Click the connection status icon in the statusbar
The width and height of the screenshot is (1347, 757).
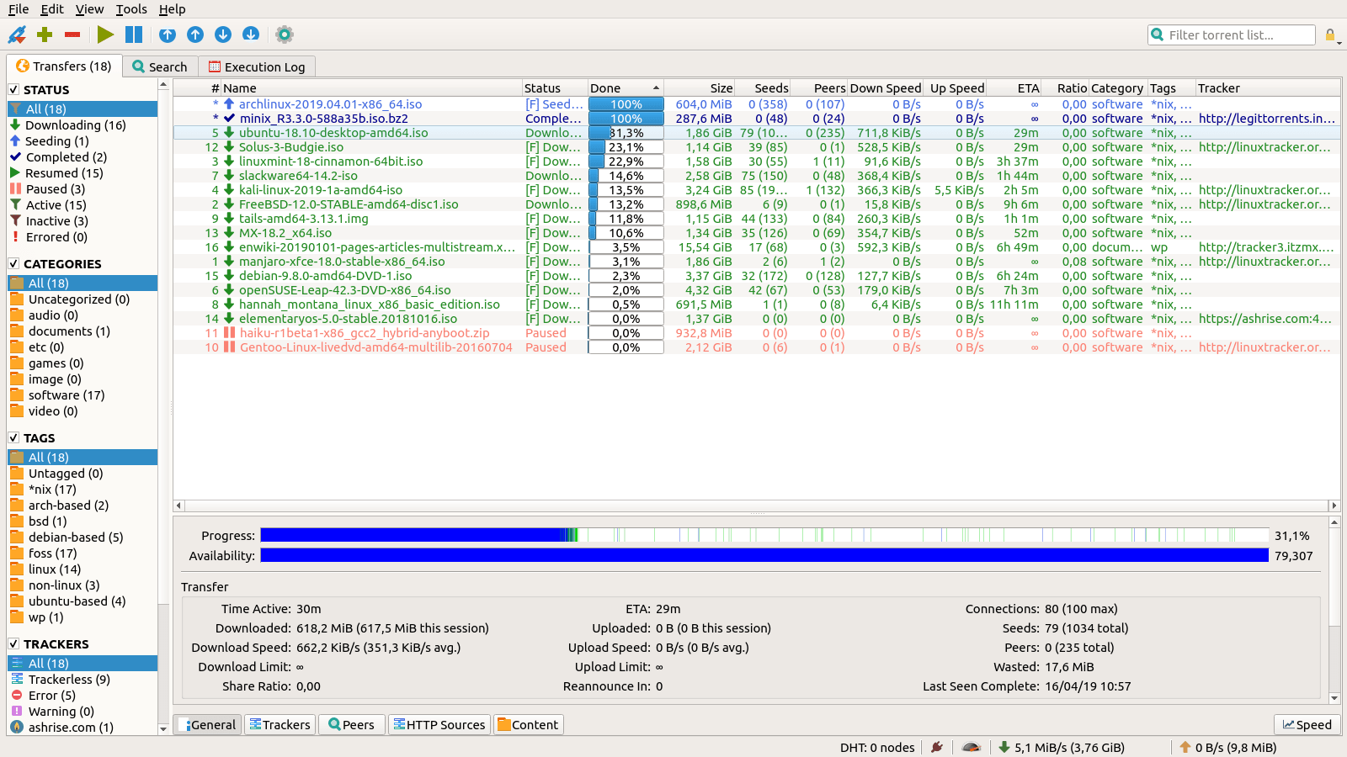[x=936, y=747]
